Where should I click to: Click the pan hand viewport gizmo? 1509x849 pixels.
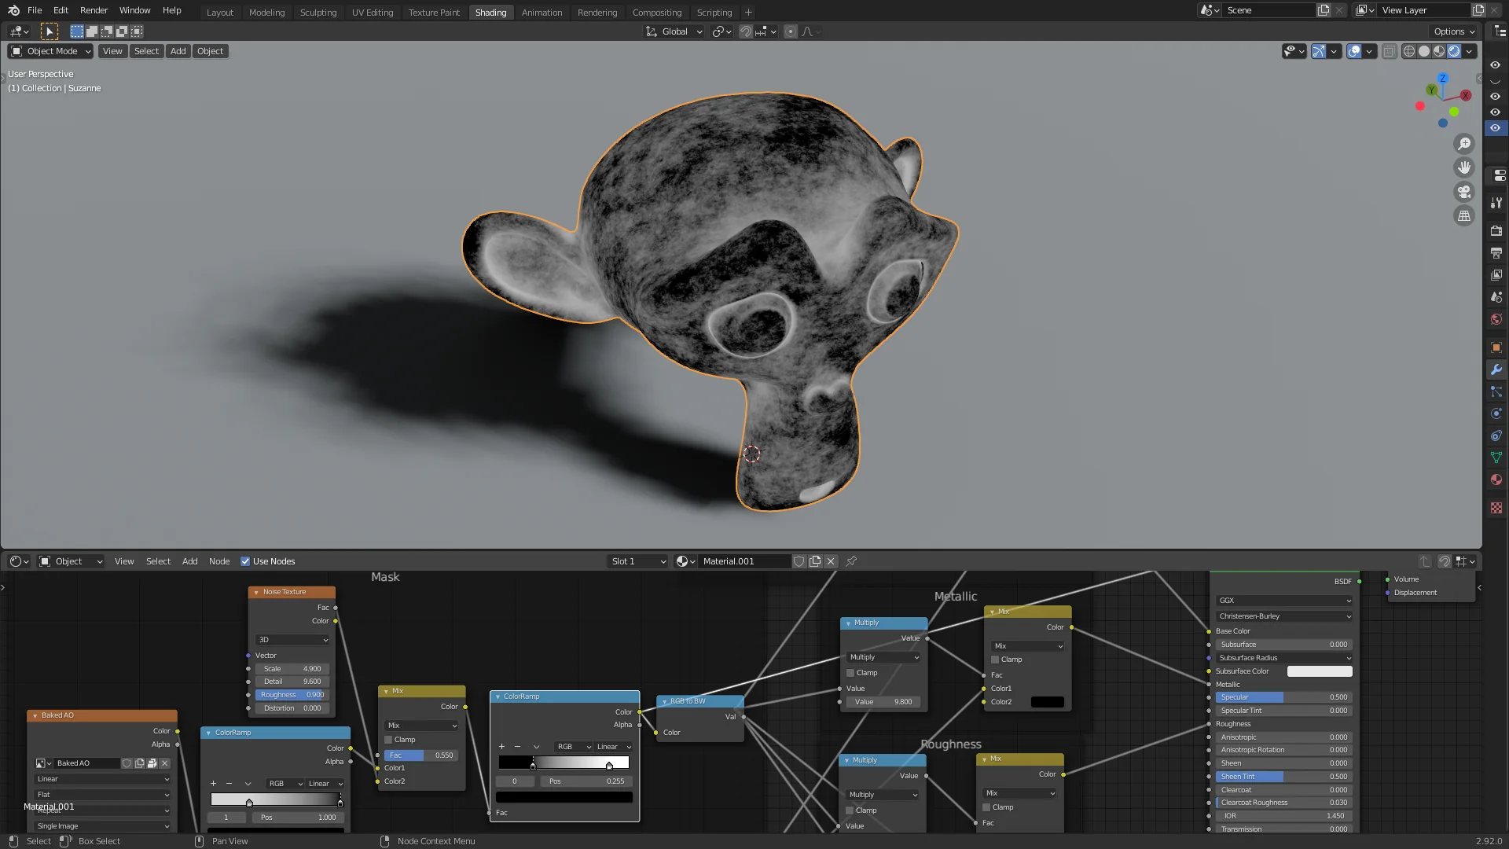pos(1463,167)
